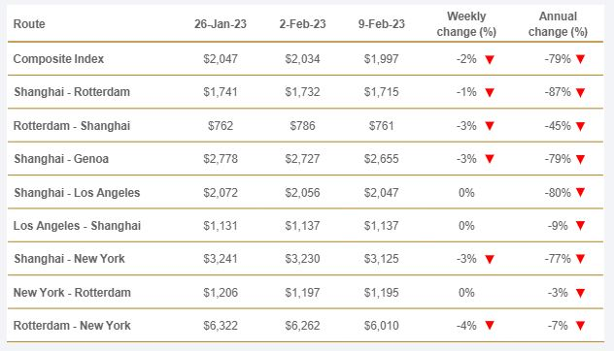Click the Weekly change (%) header
The width and height of the screenshot is (614, 351).
coord(466,24)
